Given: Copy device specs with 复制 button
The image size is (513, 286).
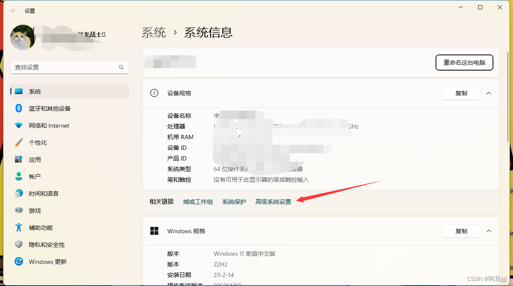Looking at the screenshot, I should tap(461, 93).
